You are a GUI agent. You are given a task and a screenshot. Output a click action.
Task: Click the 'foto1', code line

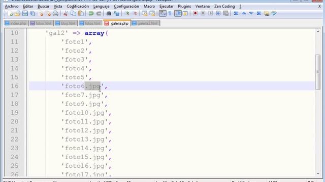(x=76, y=42)
